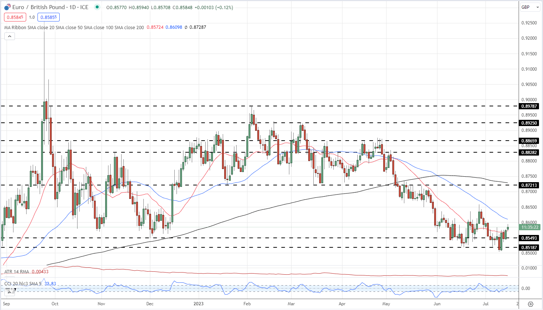The height and width of the screenshot is (310, 543).
Task: Click the red MA value 0.85724
Action: (x=155, y=27)
